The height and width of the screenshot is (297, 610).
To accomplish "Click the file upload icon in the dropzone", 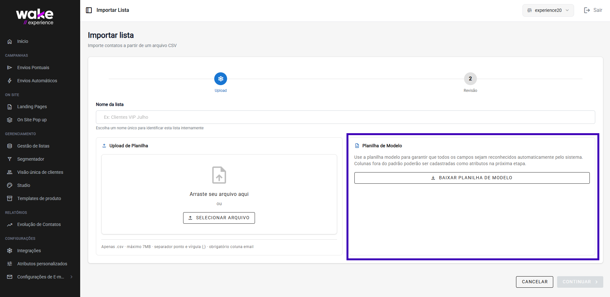I will (219, 175).
